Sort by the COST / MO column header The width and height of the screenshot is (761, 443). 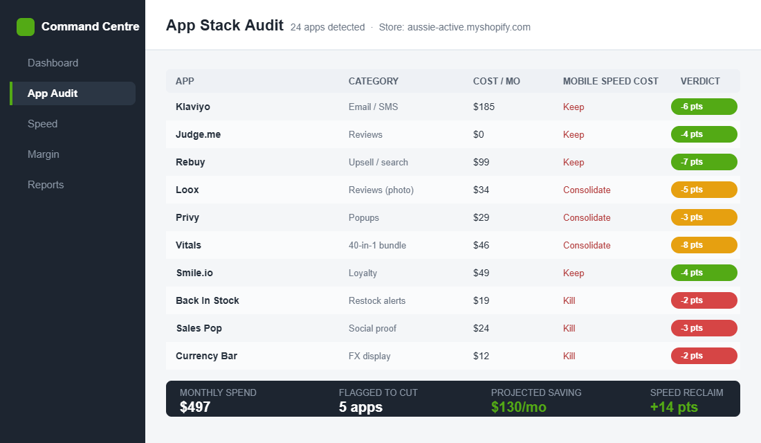coord(497,81)
